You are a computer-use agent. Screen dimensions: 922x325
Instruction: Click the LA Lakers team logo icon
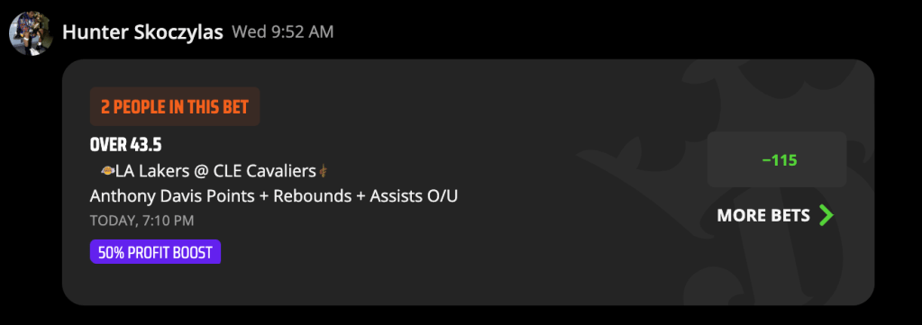point(107,171)
